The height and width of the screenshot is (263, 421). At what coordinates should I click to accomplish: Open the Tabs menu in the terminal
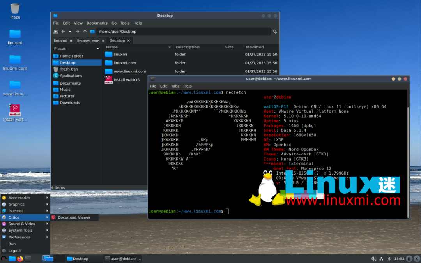[x=175, y=86]
